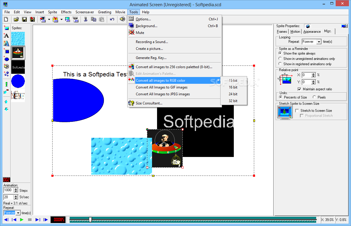Open Looping Repeat Forever dropdown
The width and height of the screenshot is (351, 226).
pos(319,42)
